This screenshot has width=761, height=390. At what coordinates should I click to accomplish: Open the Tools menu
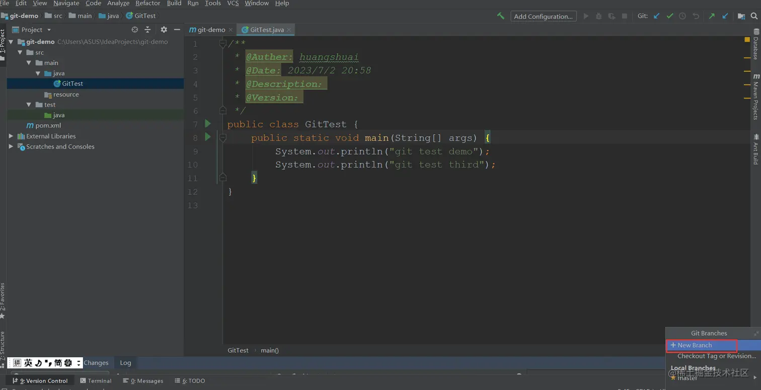(x=213, y=3)
